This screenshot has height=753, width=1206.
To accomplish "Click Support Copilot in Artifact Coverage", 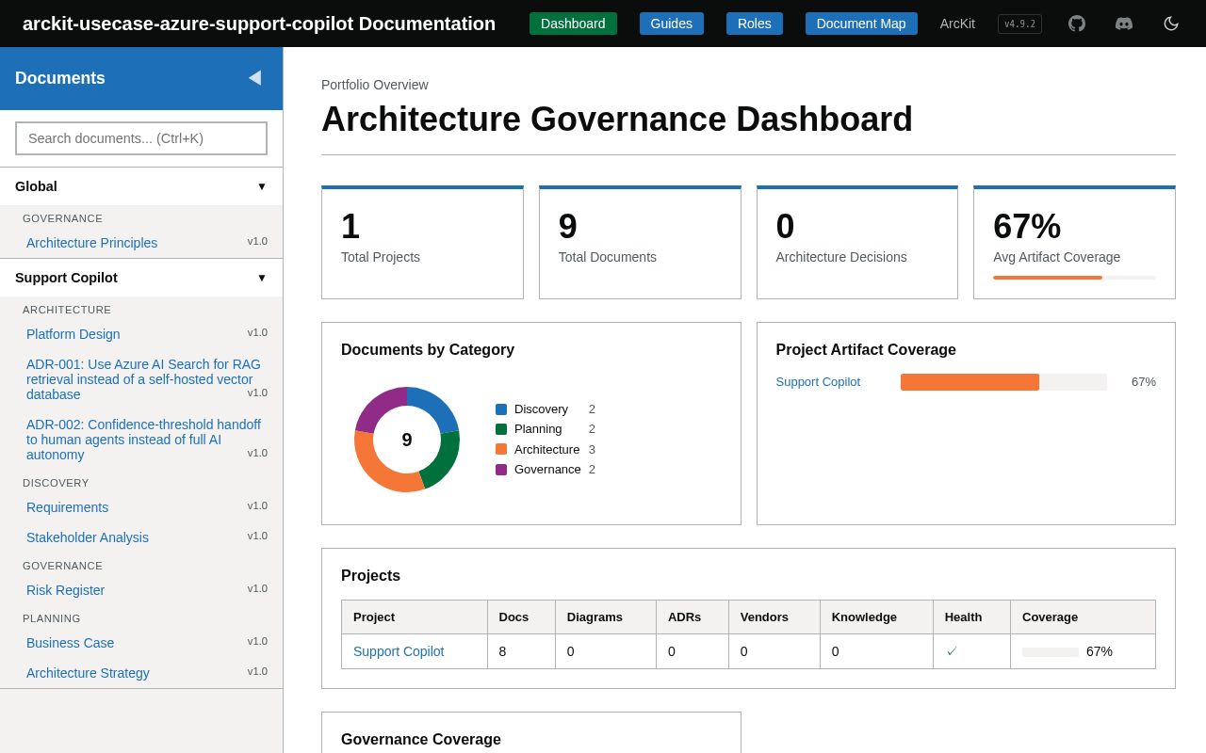I will point(818,382).
